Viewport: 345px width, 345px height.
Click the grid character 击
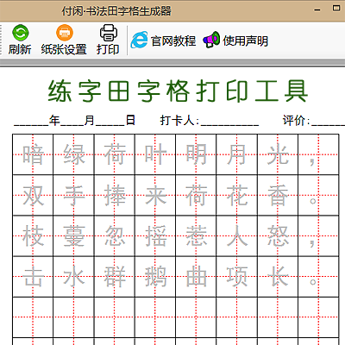click(x=33, y=277)
